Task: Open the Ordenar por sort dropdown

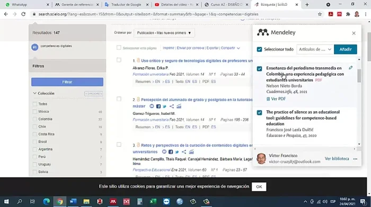Action: click(x=164, y=33)
